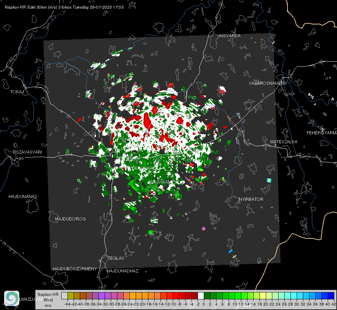This screenshot has height=310, width=337.
Task: Click the VÁSÁROSNAMÉNY town label
Action: pyautogui.click(x=268, y=83)
